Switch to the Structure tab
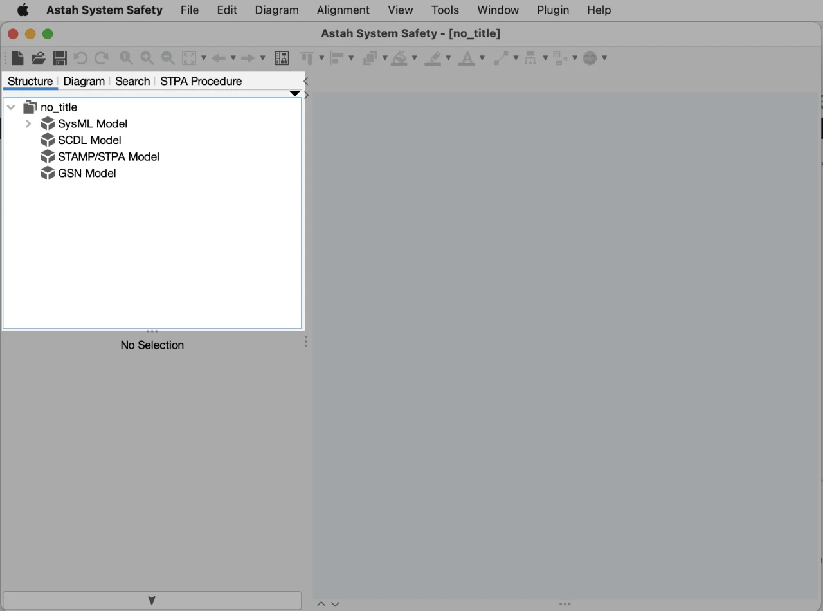Screen dimensions: 823x611 (x=30, y=81)
